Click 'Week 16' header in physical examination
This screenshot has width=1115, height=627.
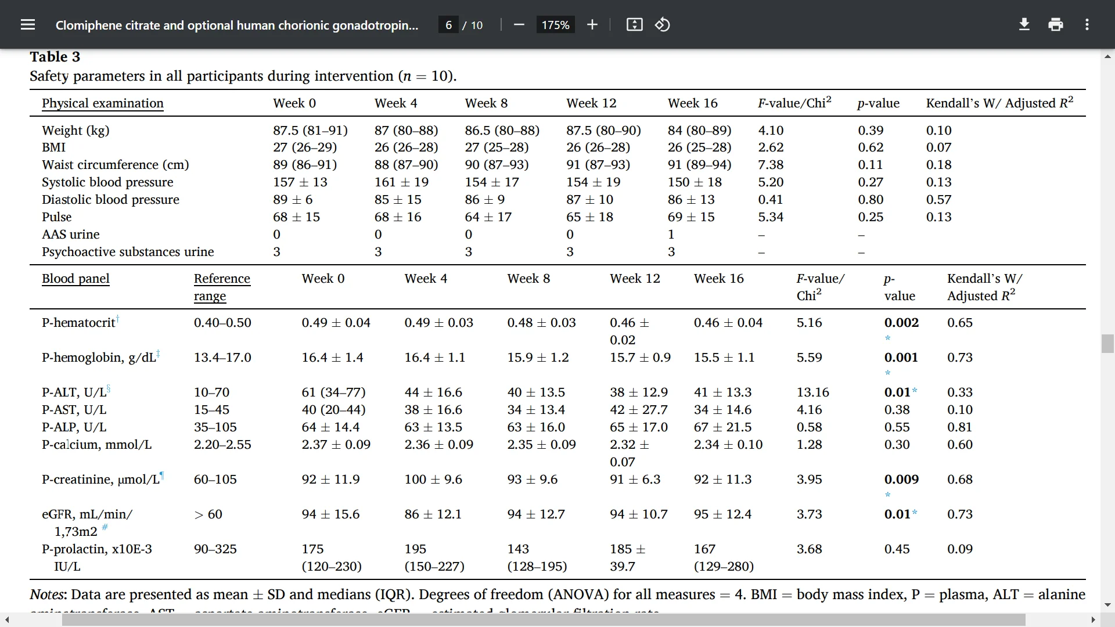click(693, 103)
